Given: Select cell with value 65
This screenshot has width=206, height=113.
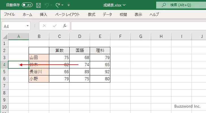Looking at the screenshot, I should [x=100, y=65].
